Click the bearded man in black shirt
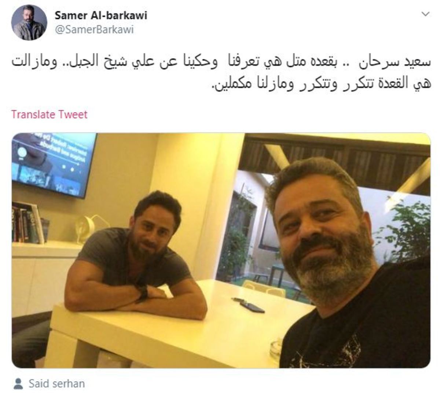Viewport: 440px width, 397px height. (x=348, y=264)
